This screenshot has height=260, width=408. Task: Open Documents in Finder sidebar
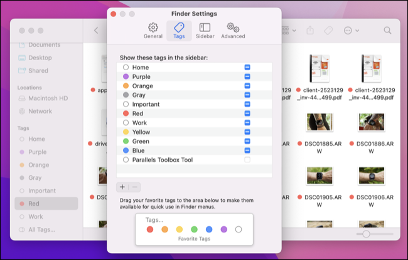pos(40,45)
